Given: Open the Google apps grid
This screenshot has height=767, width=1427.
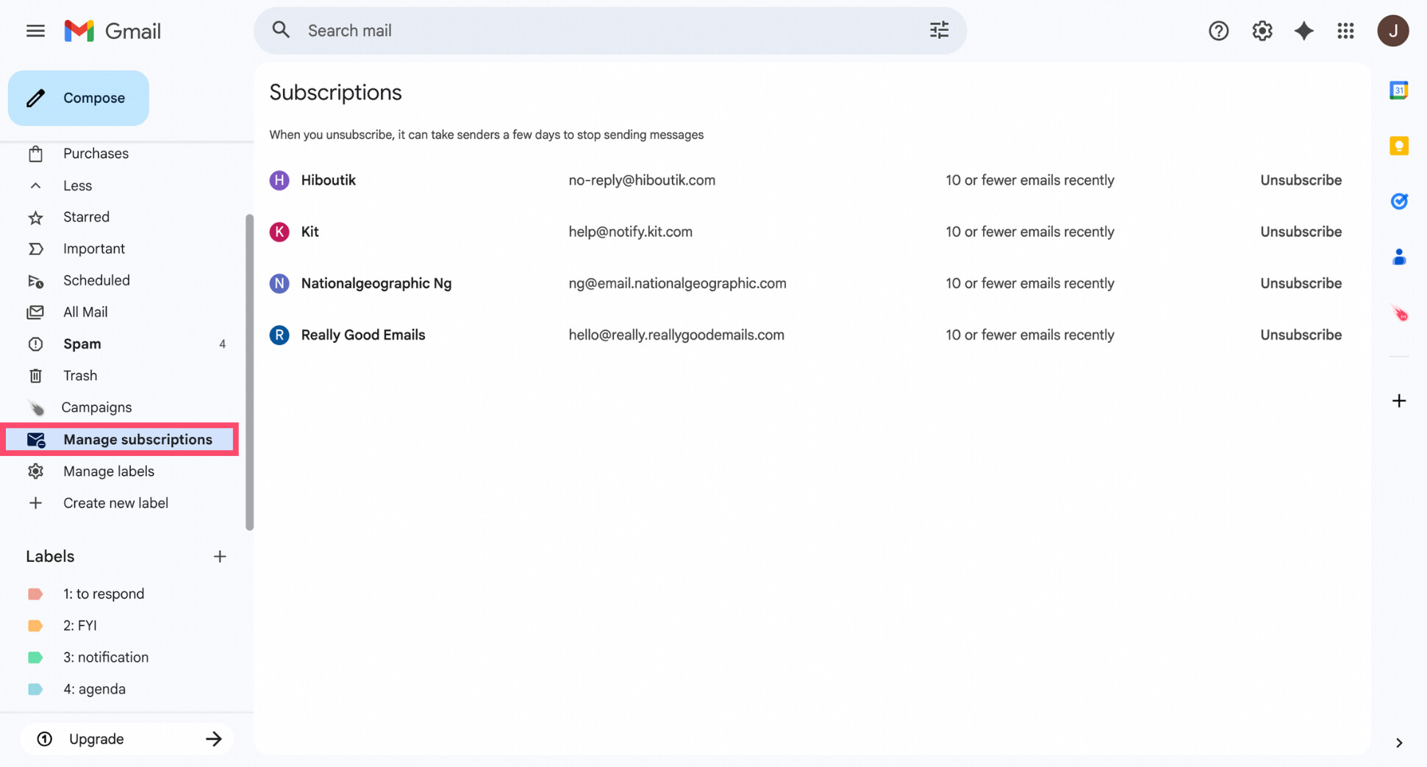Looking at the screenshot, I should pos(1345,30).
